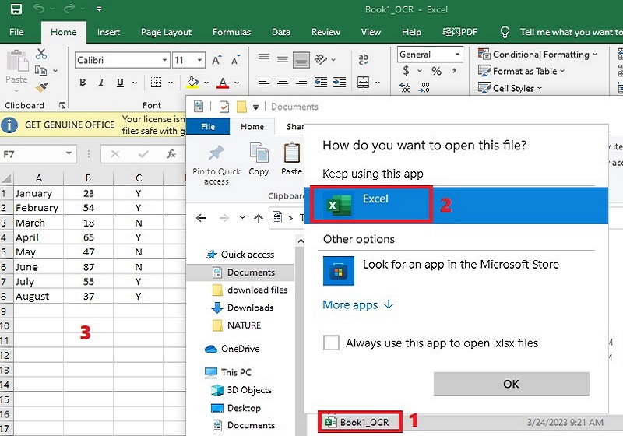This screenshot has height=436, width=623.
Task: Click the Merge & Center icon
Action: click(363, 83)
